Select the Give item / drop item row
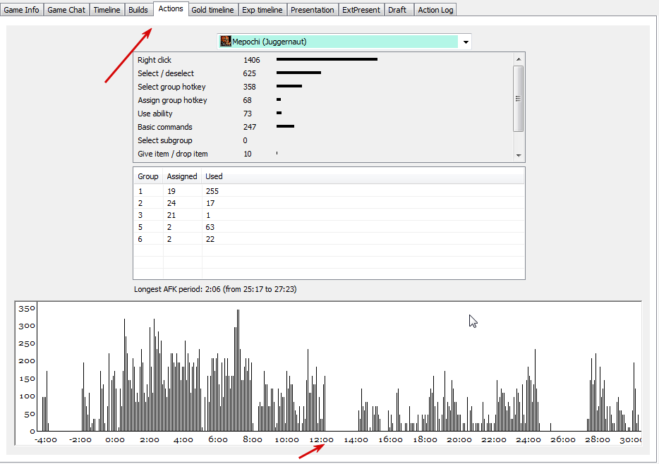 pos(322,154)
